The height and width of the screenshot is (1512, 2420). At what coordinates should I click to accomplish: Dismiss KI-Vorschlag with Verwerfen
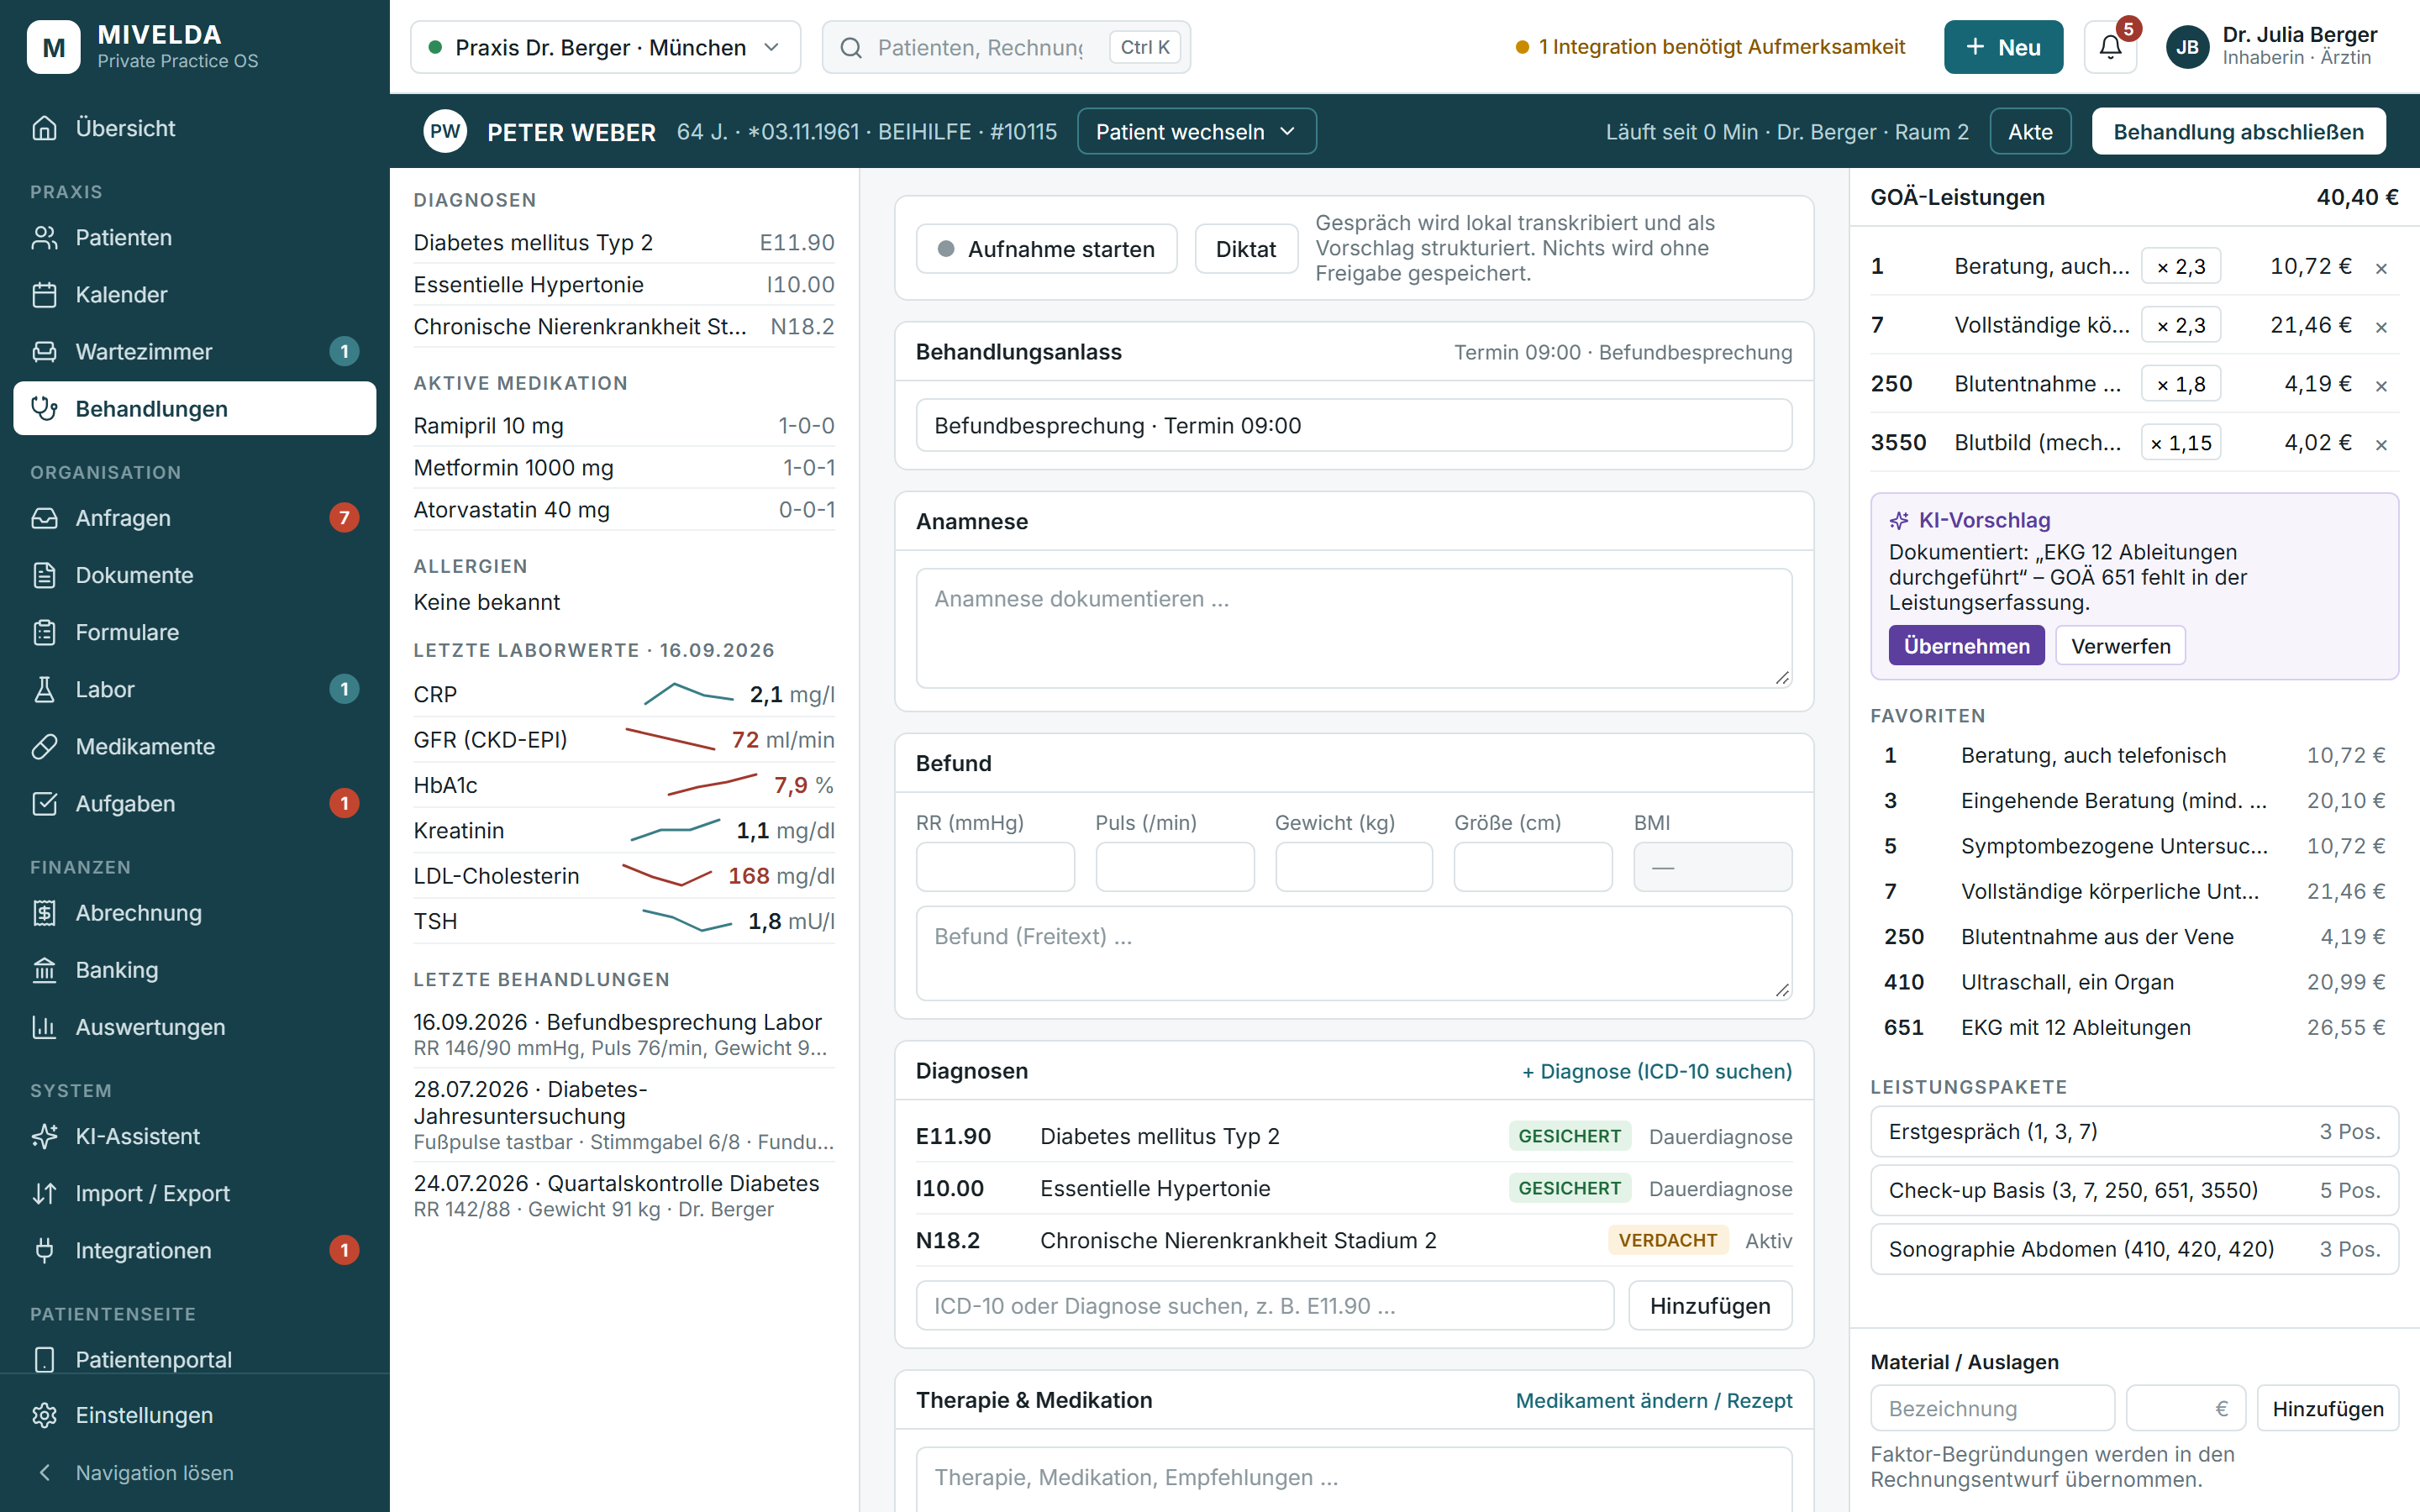[2120, 646]
